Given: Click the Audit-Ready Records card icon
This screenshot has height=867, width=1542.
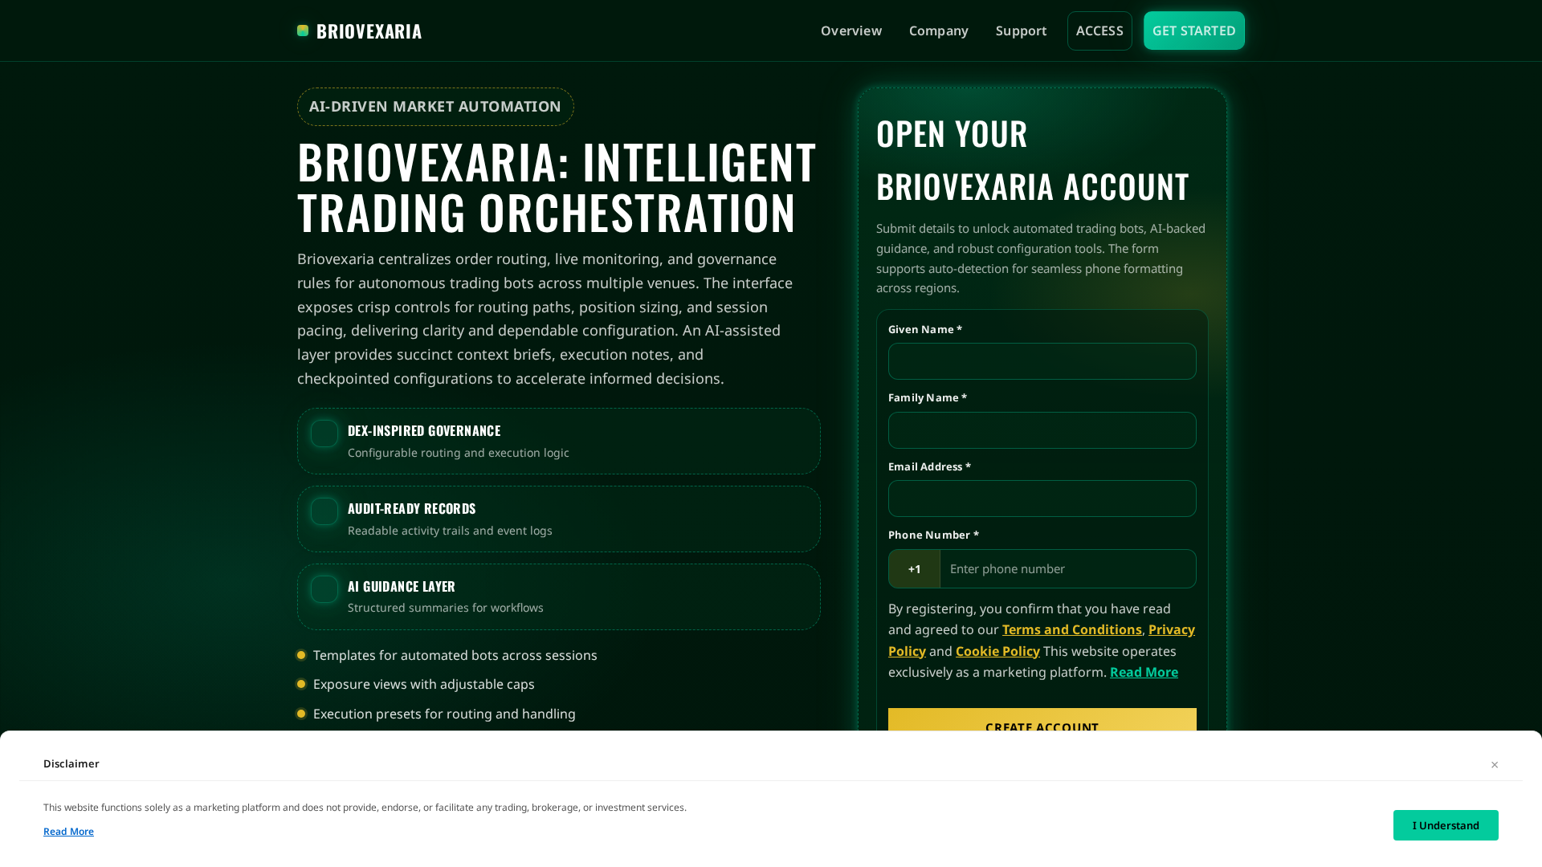Looking at the screenshot, I should coord(324,511).
